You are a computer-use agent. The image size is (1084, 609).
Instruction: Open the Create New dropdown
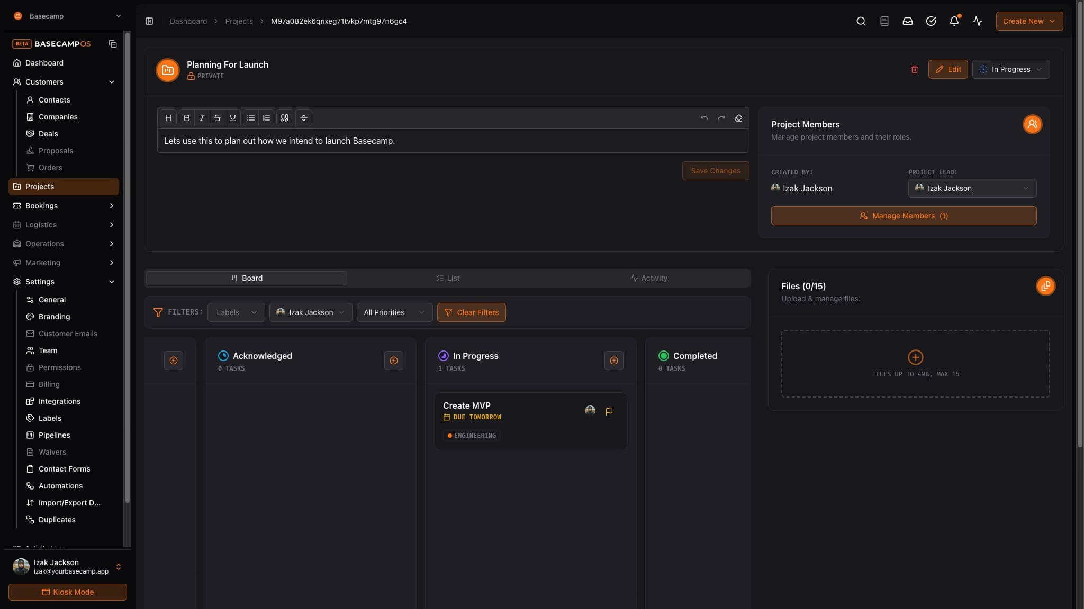tap(1029, 21)
